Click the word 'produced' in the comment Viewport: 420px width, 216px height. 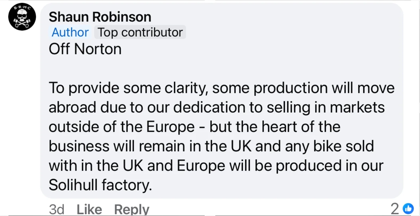[308, 166]
